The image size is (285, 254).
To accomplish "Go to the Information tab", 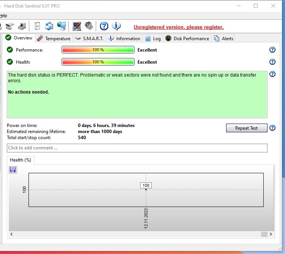I will pos(124,38).
